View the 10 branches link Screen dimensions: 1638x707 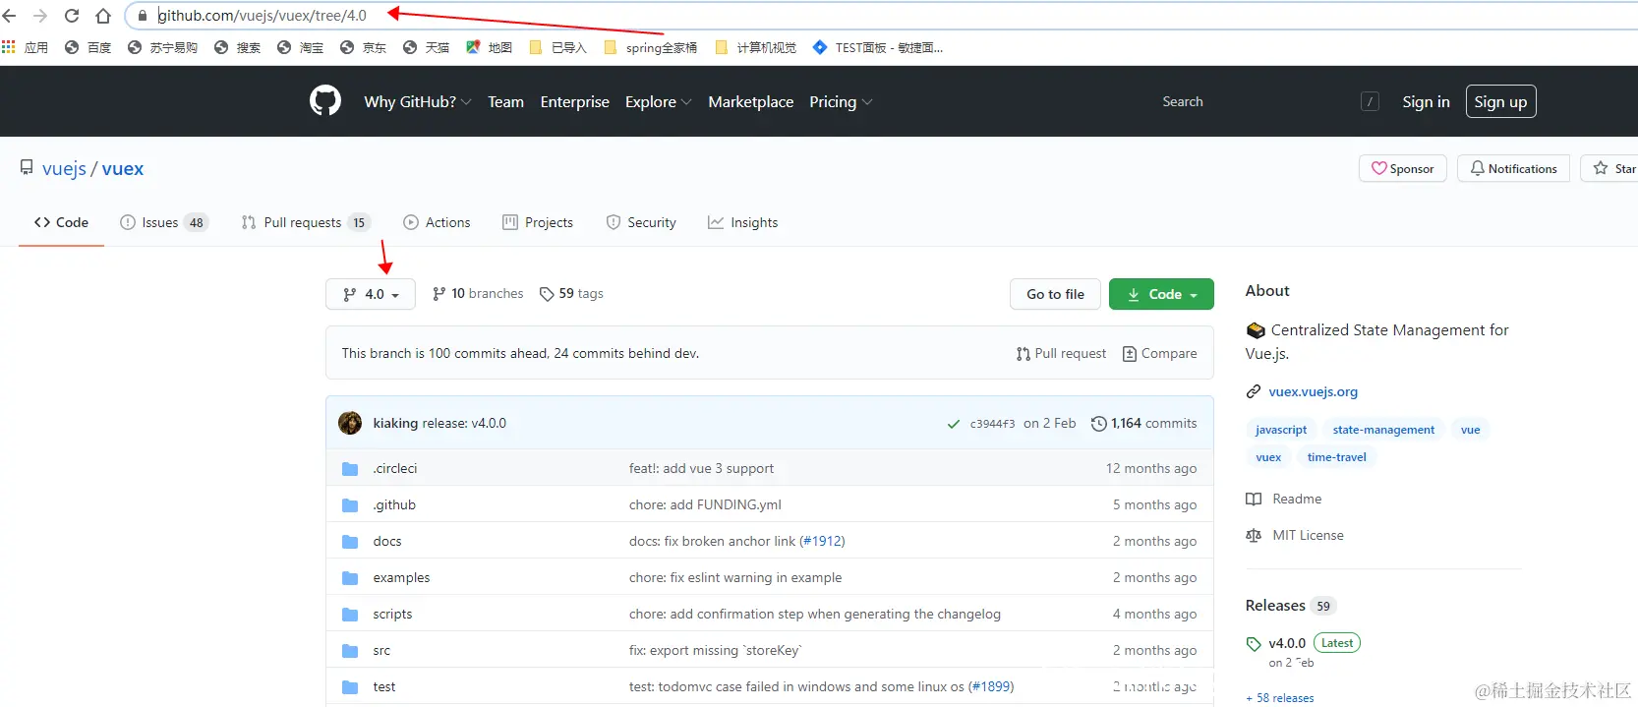point(478,294)
